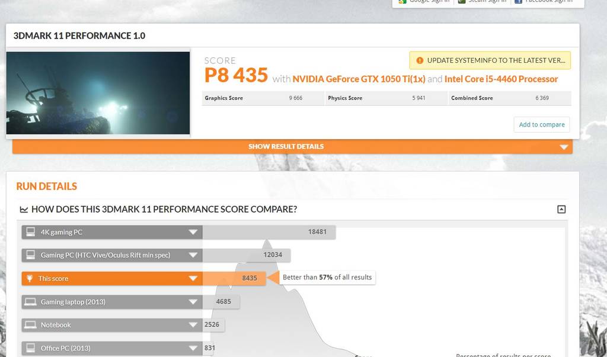The image size is (607, 357).
Task: Expand the Show Result Details bar
Action: [x=292, y=147]
